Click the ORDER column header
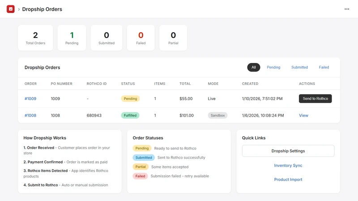Screen dimensions: 358x201 30,84
